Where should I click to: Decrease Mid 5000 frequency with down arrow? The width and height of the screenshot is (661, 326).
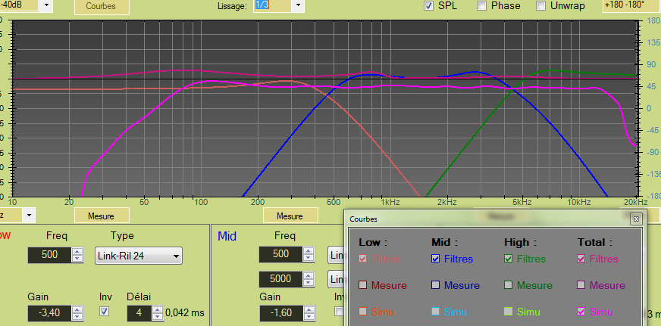(308, 282)
